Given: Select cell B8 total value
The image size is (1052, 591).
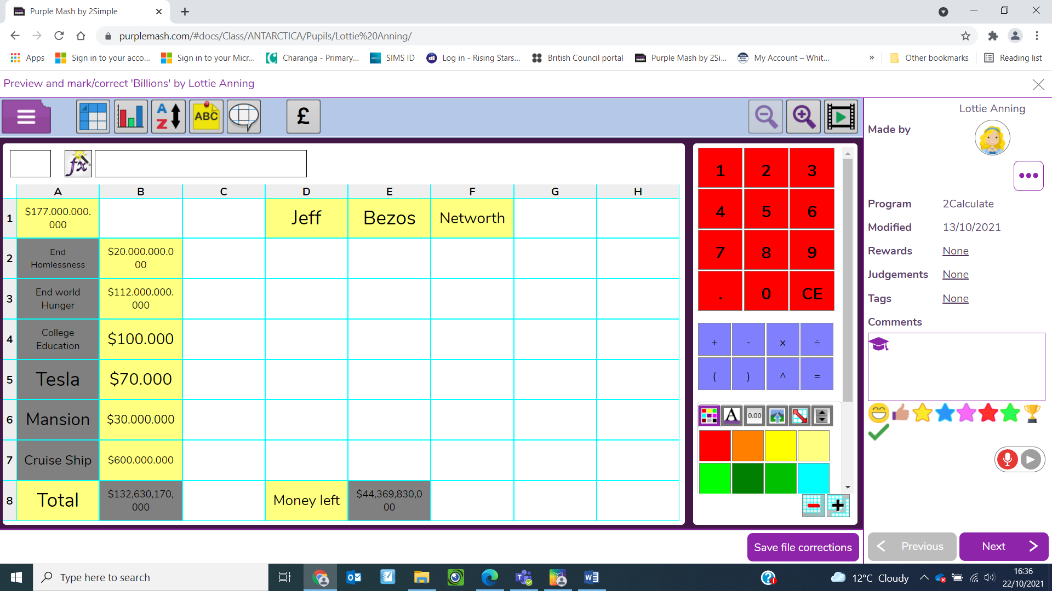Looking at the screenshot, I should coord(141,501).
